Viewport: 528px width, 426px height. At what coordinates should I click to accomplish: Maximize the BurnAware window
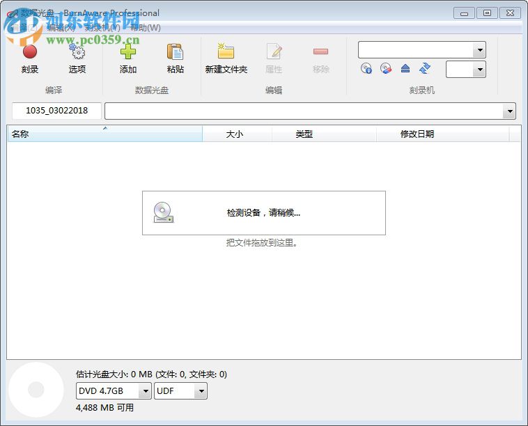(x=487, y=13)
